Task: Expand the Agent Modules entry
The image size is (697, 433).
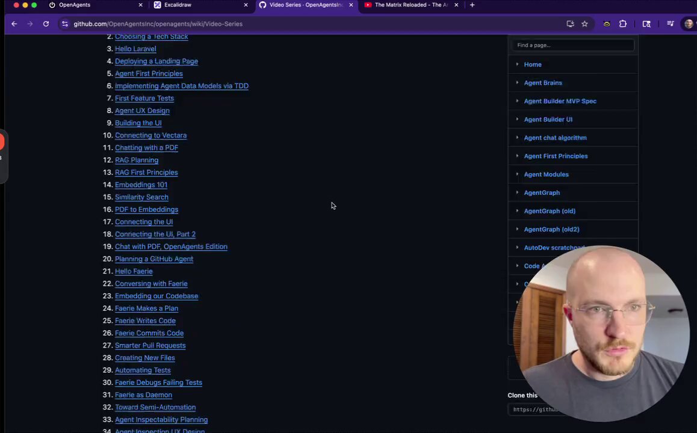Action: 517,174
